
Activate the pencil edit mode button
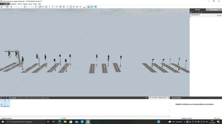tap(7, 4)
